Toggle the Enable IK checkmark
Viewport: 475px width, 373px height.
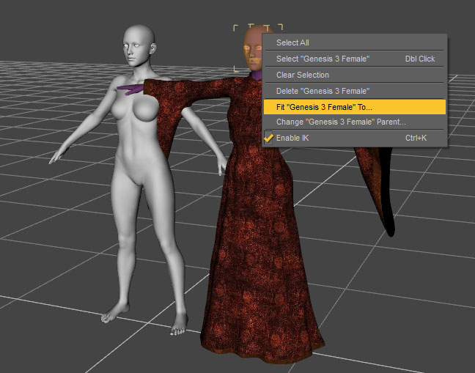[x=268, y=138]
